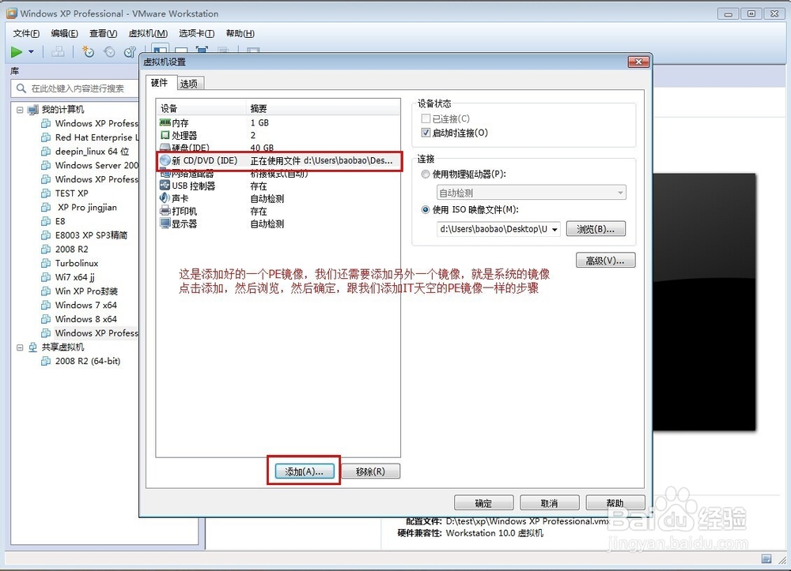Select Win XP Pro封装 in library
Screen dimensions: 791x571
(86, 291)
